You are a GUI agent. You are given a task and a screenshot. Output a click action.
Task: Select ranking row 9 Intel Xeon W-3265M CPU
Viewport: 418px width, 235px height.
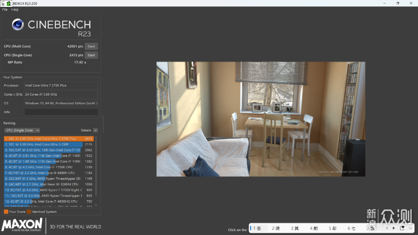(x=49, y=185)
